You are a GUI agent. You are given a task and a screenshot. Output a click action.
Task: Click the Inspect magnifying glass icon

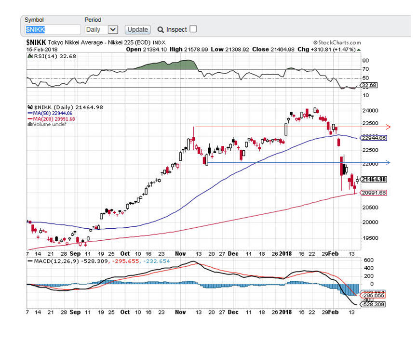click(x=161, y=30)
